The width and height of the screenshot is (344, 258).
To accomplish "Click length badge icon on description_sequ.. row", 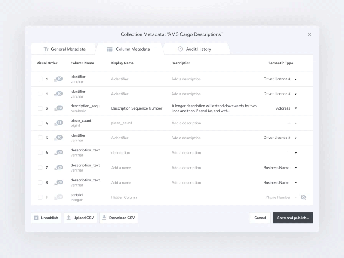I will (x=58, y=108).
